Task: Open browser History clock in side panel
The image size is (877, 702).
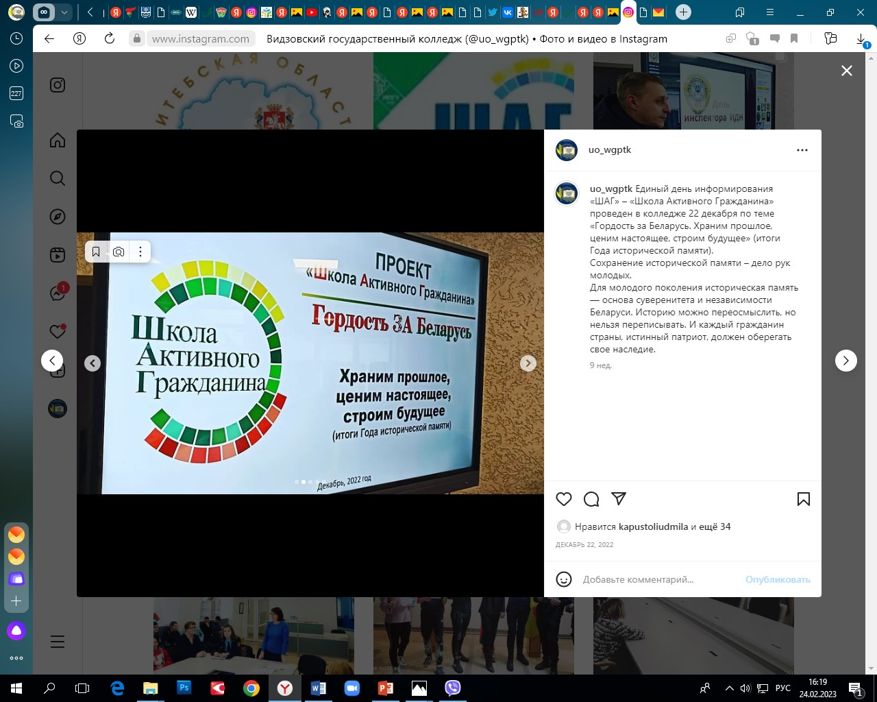Action: click(16, 39)
